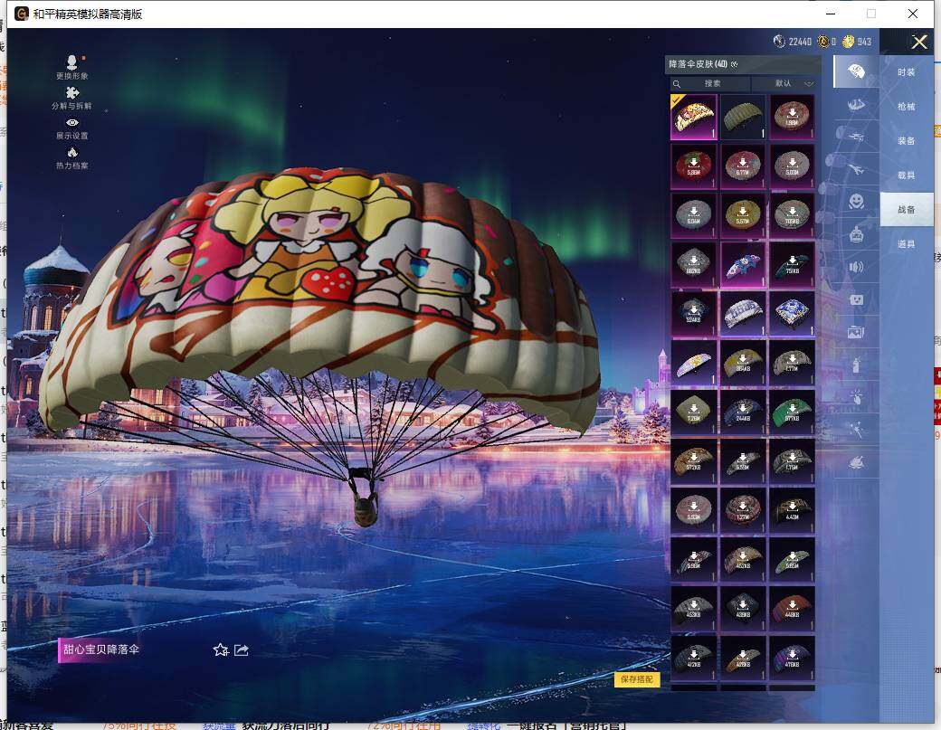Toggle the favorite star for the parachute

(220, 649)
